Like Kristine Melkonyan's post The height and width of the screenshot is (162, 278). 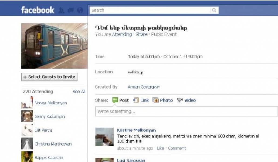tap(160, 148)
